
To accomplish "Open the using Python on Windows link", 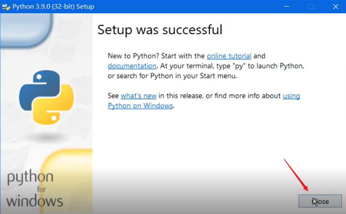I will tap(140, 106).
